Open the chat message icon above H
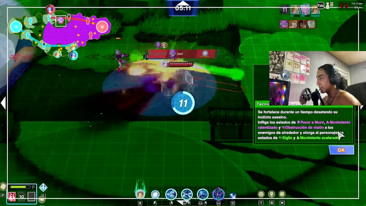The width and height of the screenshot is (366, 206). point(282,194)
